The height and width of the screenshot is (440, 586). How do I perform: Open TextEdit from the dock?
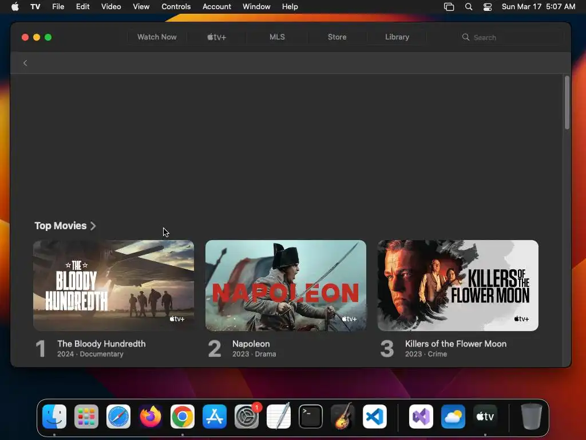point(279,416)
